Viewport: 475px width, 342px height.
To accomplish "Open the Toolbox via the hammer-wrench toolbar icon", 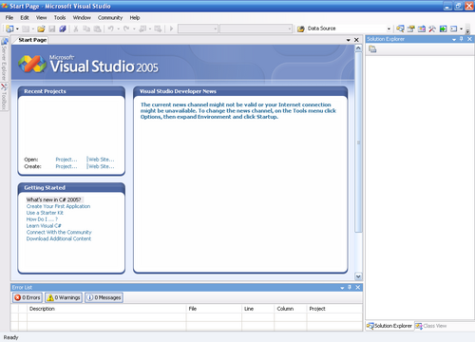I will tap(432, 28).
